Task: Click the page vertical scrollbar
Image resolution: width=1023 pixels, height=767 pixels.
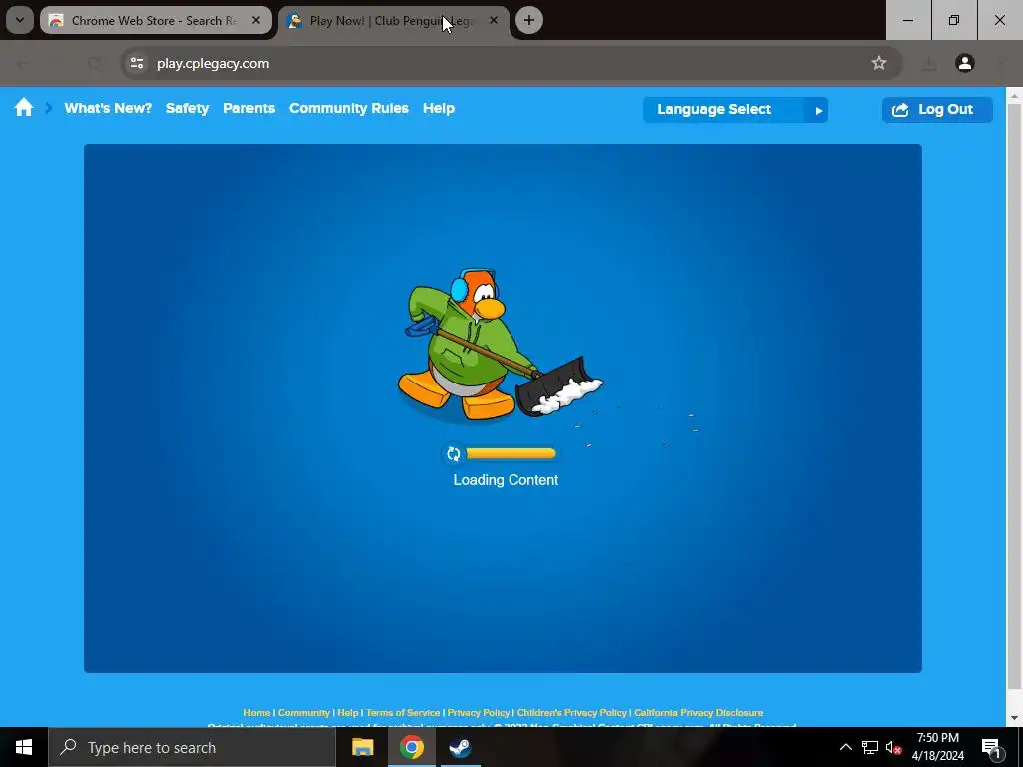Action: tap(1014, 395)
